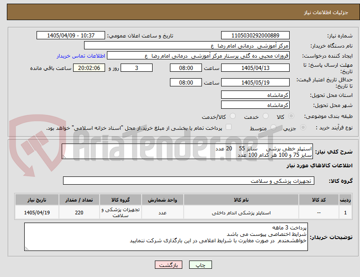Image resolution: width=360 pixels, height=277 pixels.
Task: Click the کد کالا column header
Action: pyautogui.click(x=319, y=200)
